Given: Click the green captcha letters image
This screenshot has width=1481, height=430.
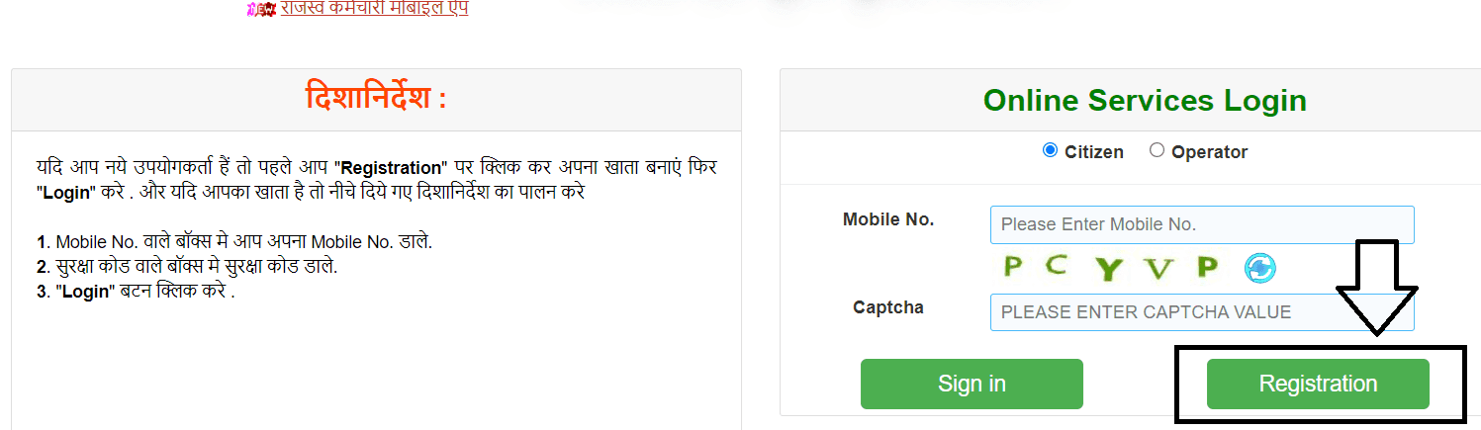Looking at the screenshot, I should [x=1109, y=267].
